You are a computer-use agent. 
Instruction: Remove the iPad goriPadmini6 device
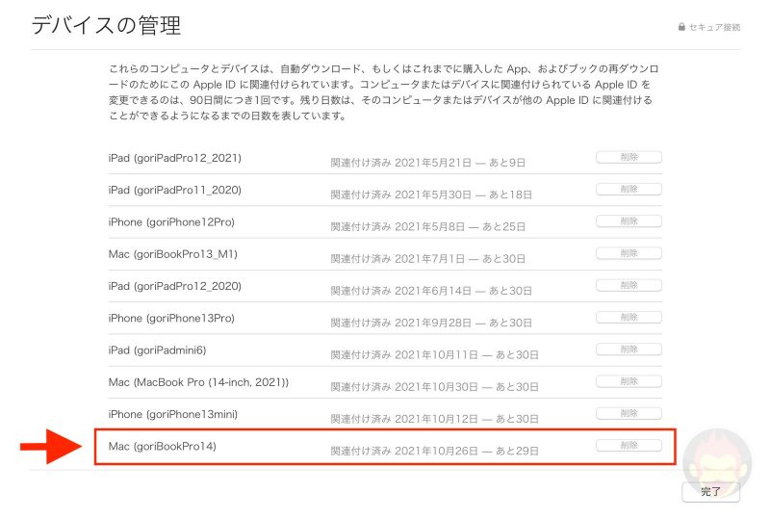629,350
